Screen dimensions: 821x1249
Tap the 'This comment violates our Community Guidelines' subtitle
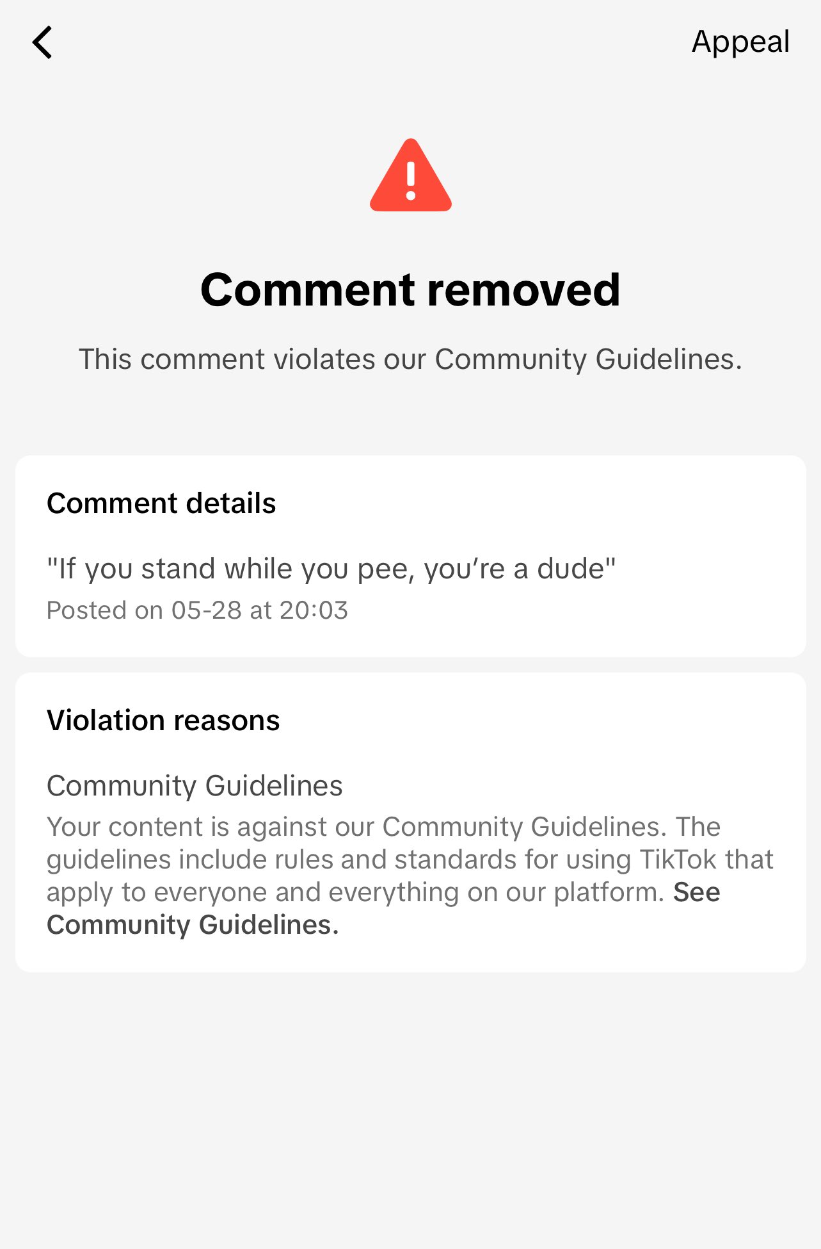click(410, 359)
